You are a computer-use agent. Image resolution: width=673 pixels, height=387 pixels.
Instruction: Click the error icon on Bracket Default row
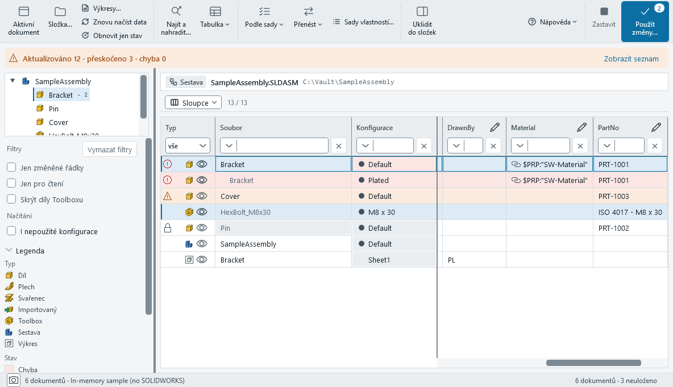click(168, 164)
